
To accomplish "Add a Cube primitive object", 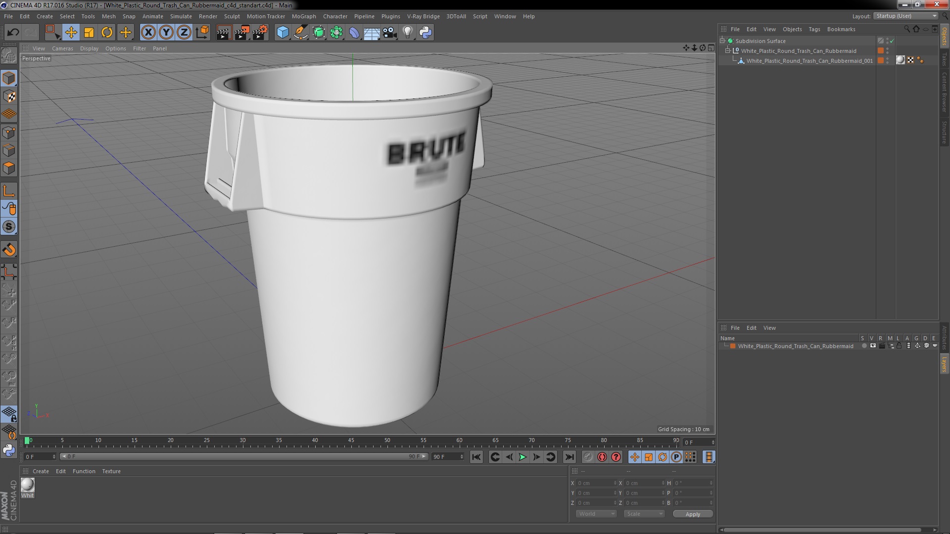I will tap(283, 33).
